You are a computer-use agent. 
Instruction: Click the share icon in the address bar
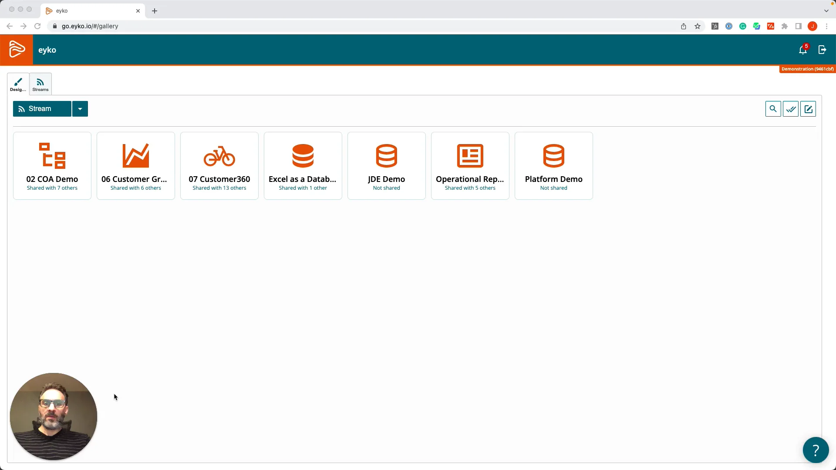(683, 26)
